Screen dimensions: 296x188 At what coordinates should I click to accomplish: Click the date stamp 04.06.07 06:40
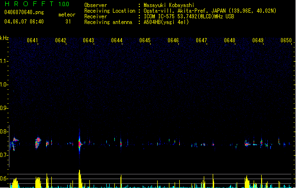[x=24, y=22]
